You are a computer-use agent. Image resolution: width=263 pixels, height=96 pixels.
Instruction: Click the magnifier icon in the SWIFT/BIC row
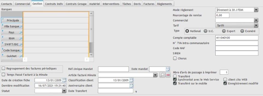21,44
